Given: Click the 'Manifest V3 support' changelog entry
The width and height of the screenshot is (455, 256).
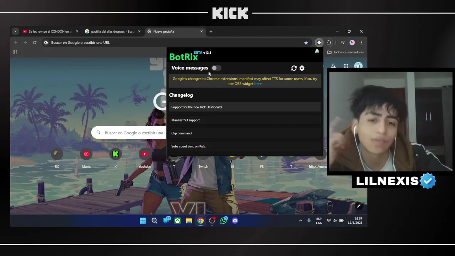Looking at the screenshot, I should pyautogui.click(x=245, y=120).
